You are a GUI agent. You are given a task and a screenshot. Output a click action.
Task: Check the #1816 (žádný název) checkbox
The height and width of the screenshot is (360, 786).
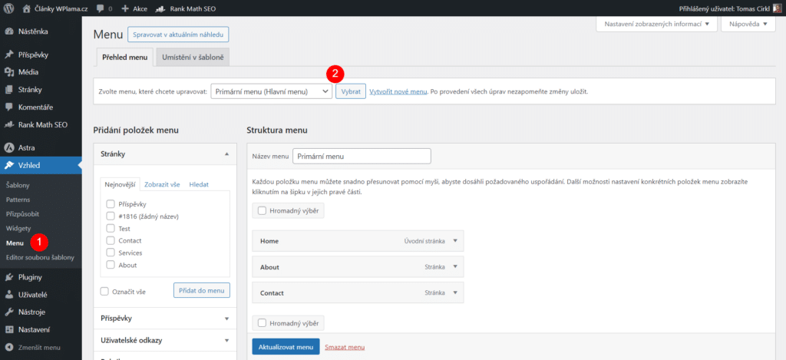(x=111, y=216)
